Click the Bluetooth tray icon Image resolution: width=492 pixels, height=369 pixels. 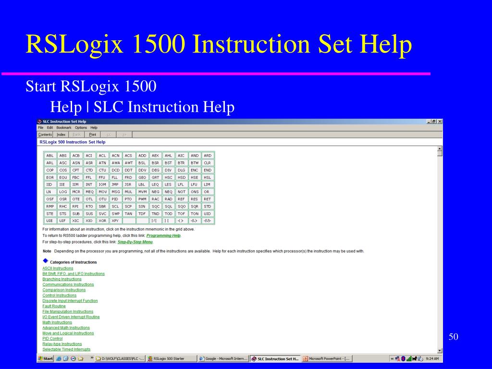(403, 358)
